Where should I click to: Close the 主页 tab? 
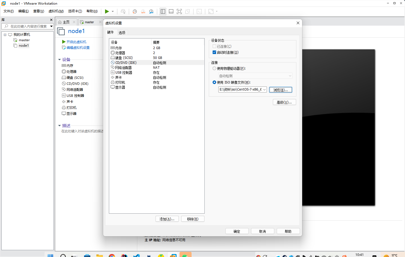74,22
